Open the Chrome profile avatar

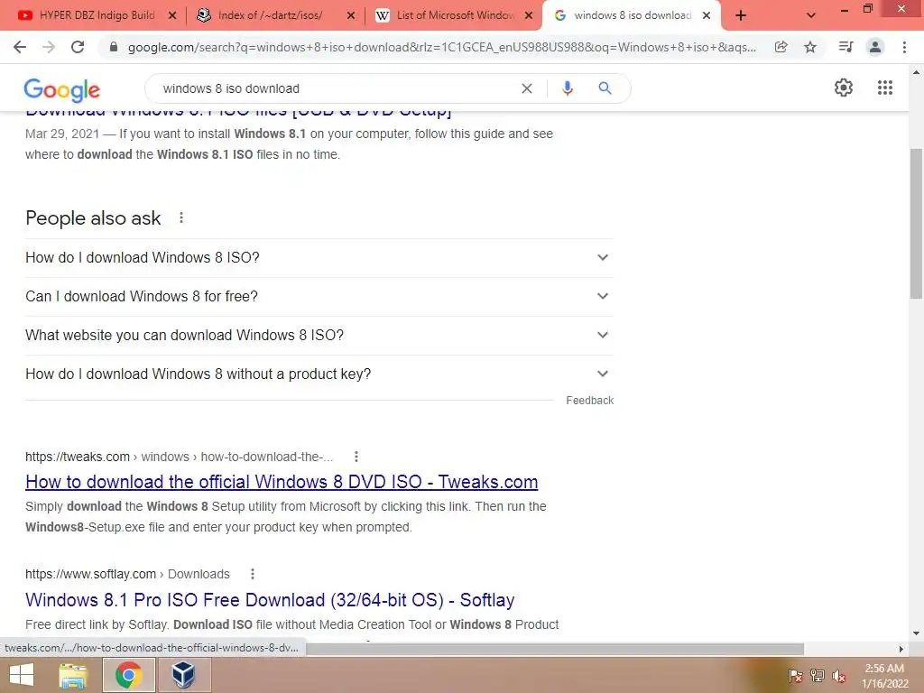click(875, 47)
